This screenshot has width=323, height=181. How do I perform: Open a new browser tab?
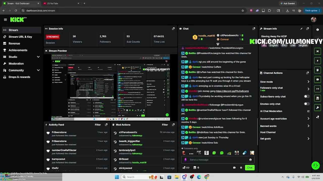pos(84,4)
